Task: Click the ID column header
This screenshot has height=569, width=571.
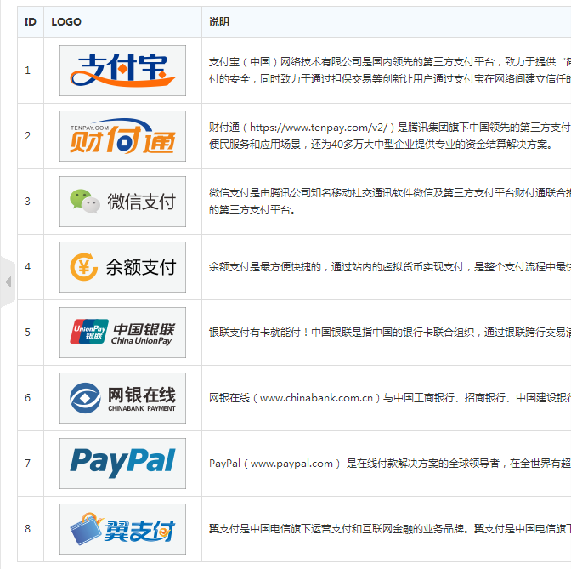Action: [x=31, y=22]
